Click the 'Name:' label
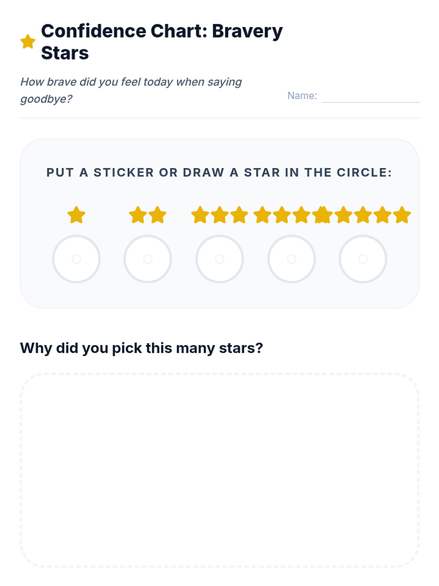The height and width of the screenshot is (586, 439). coord(302,96)
